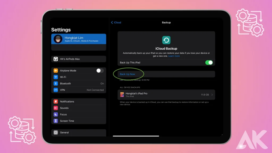272x153 pixels.
Task: Disable the Back Up This iPad switch
Action: [x=209, y=62]
